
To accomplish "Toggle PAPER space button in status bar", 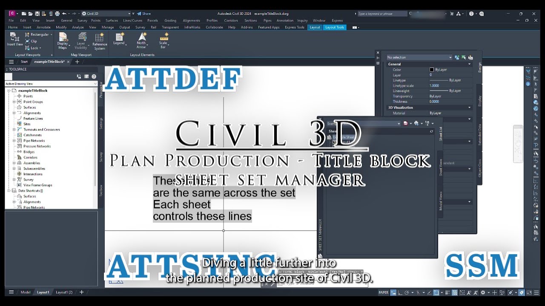I will pos(383,292).
